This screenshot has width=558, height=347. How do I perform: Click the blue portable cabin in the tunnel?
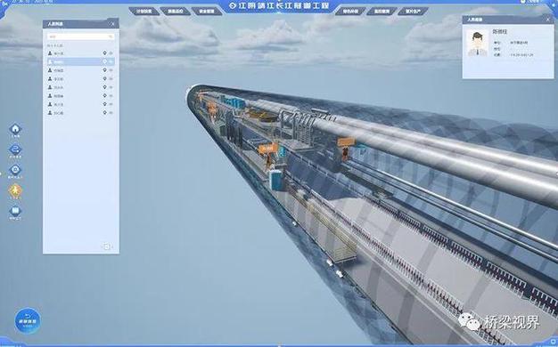pyautogui.click(x=277, y=180)
